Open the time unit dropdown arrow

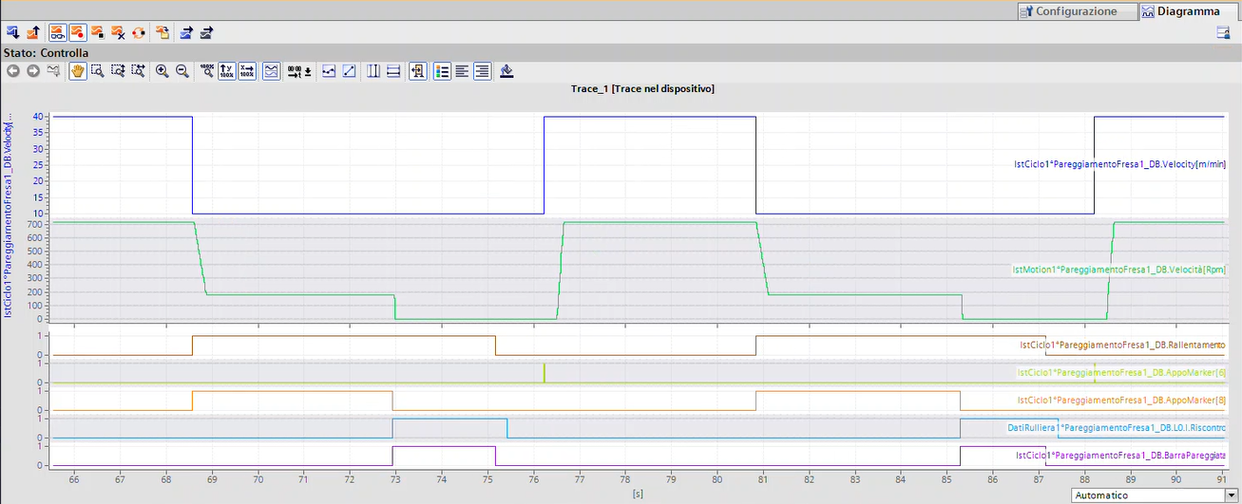click(308, 72)
